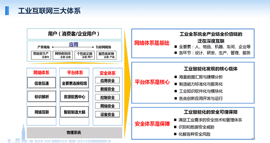
Task: Click the red text 安全体系是保障
Action: 152,124
